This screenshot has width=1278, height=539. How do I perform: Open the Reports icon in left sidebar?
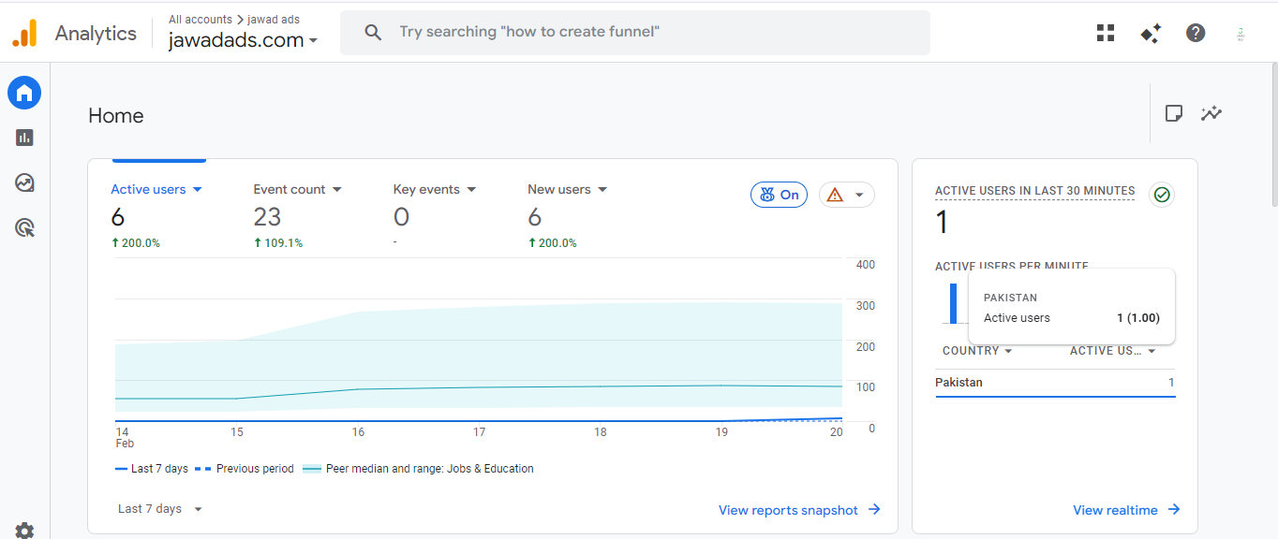click(24, 138)
